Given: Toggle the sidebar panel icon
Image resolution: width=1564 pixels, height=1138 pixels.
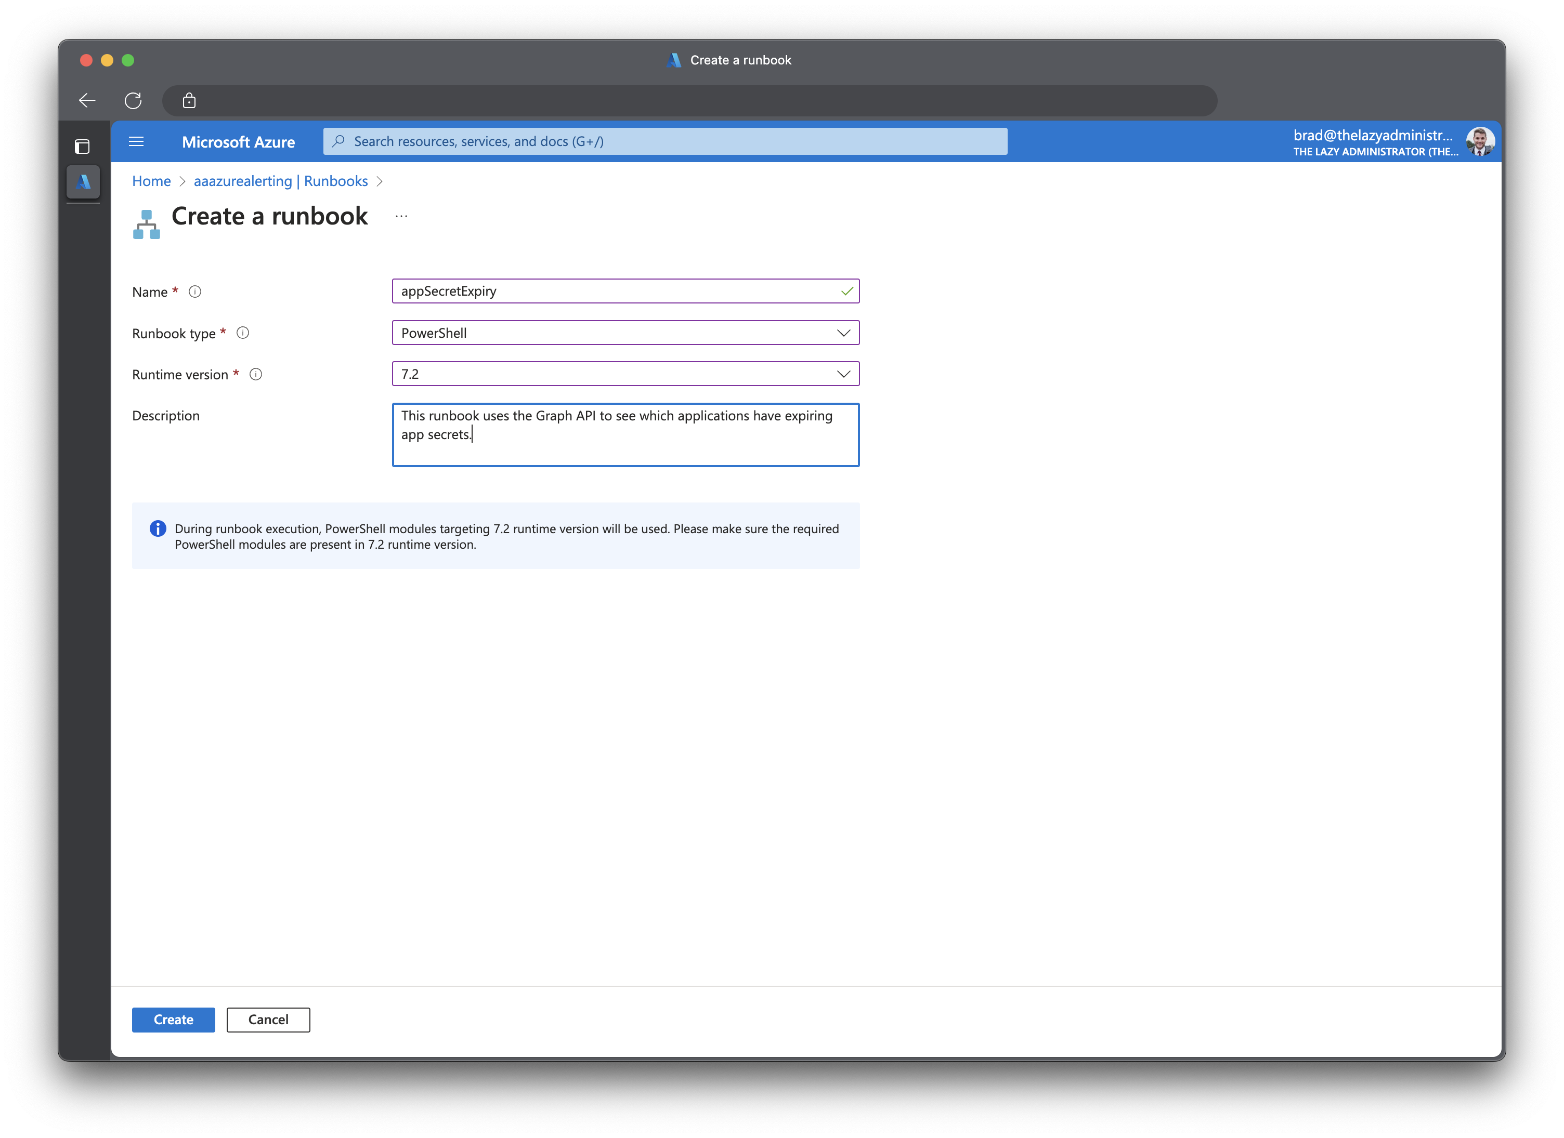Looking at the screenshot, I should [x=82, y=146].
